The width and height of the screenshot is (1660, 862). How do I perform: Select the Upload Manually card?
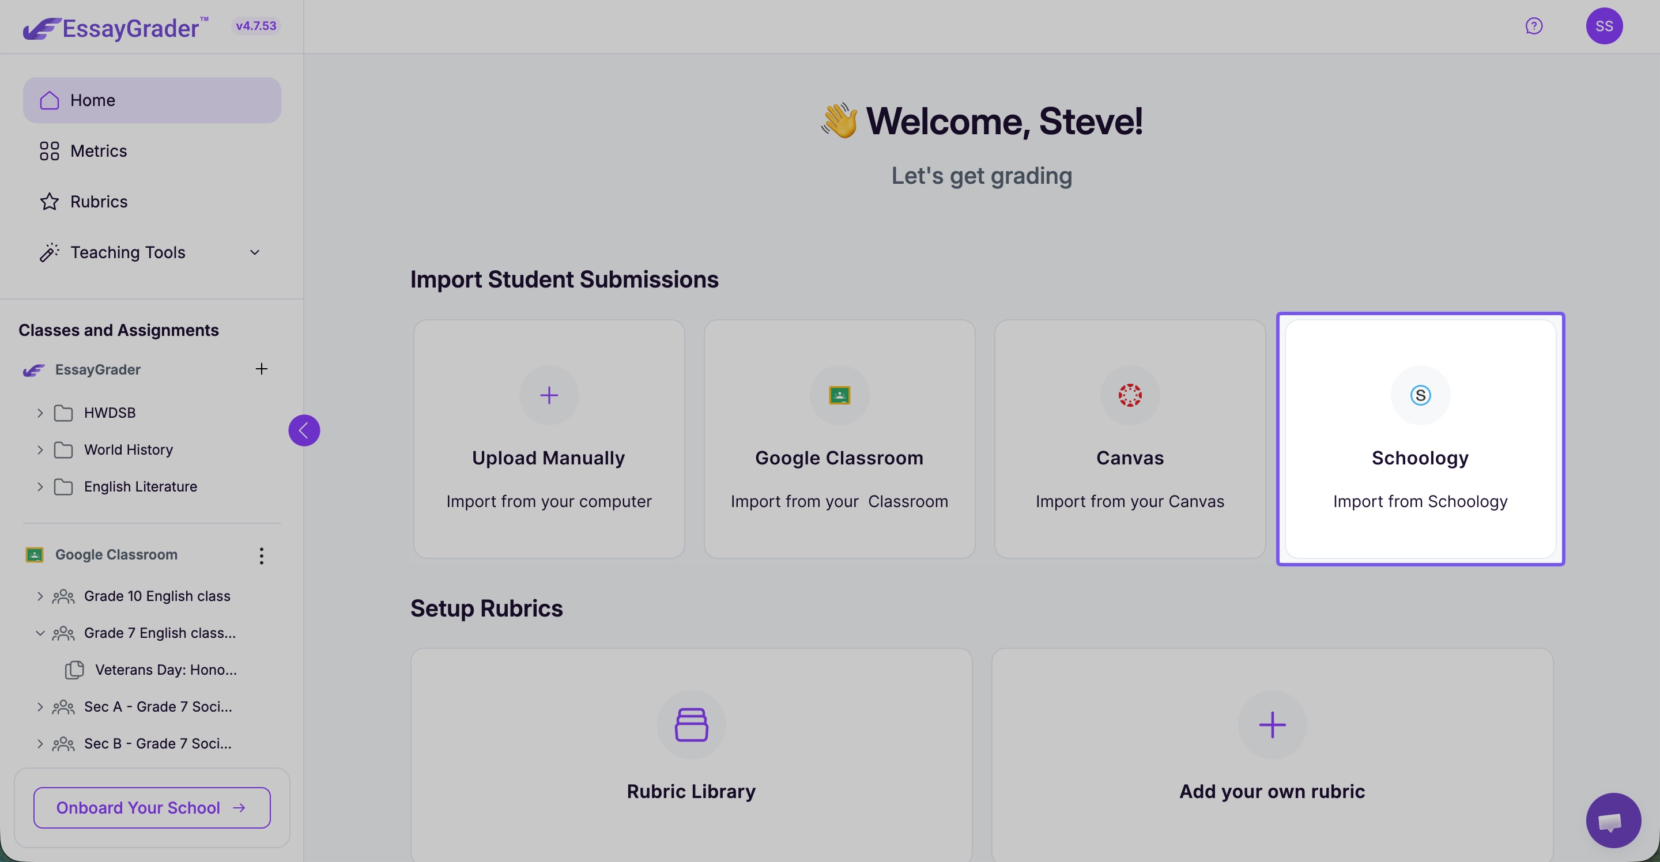[548, 438]
